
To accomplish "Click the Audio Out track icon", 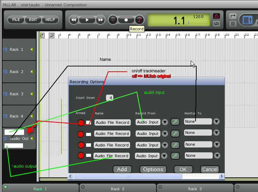I will [5, 138].
